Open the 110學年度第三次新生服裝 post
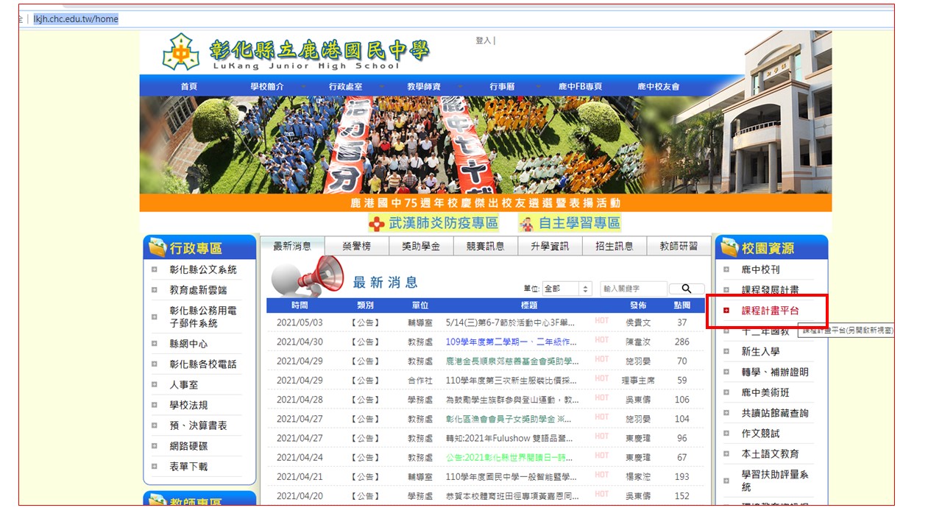The width and height of the screenshot is (942, 530). [511, 381]
